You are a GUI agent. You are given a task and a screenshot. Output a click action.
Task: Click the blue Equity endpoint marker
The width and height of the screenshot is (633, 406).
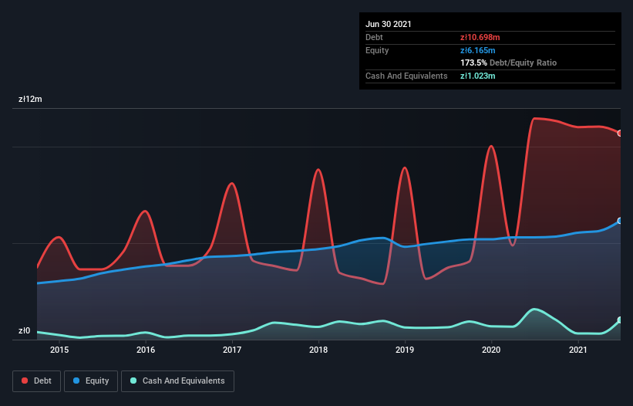pos(620,221)
